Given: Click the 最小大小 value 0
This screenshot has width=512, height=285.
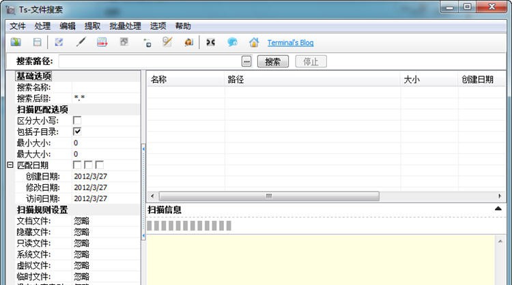Looking at the screenshot, I should (106, 142).
